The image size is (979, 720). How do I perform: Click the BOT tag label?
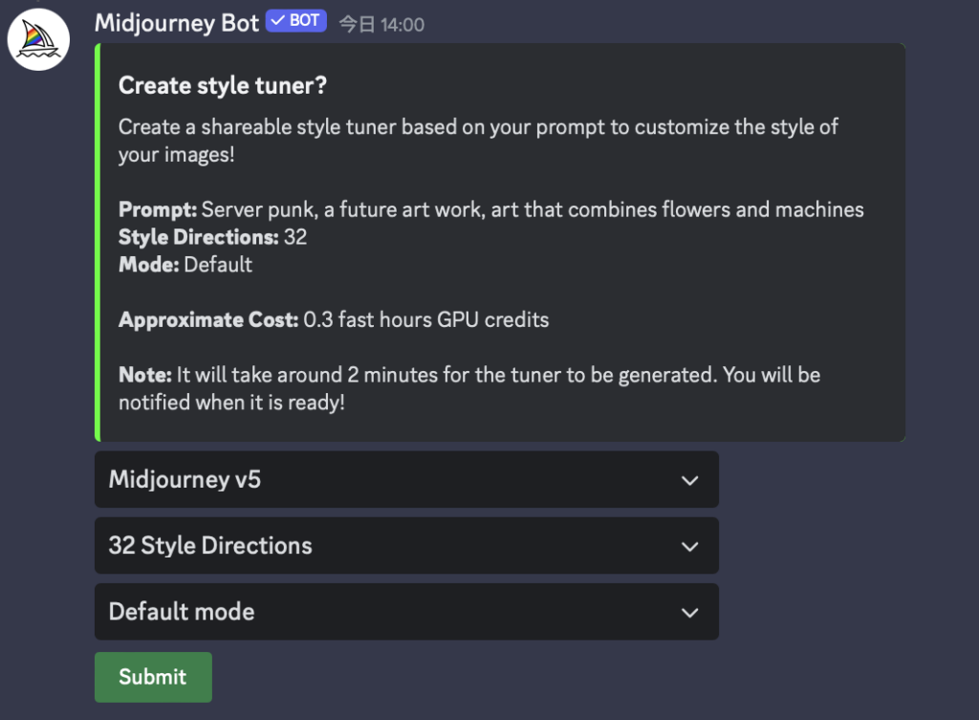point(304,21)
